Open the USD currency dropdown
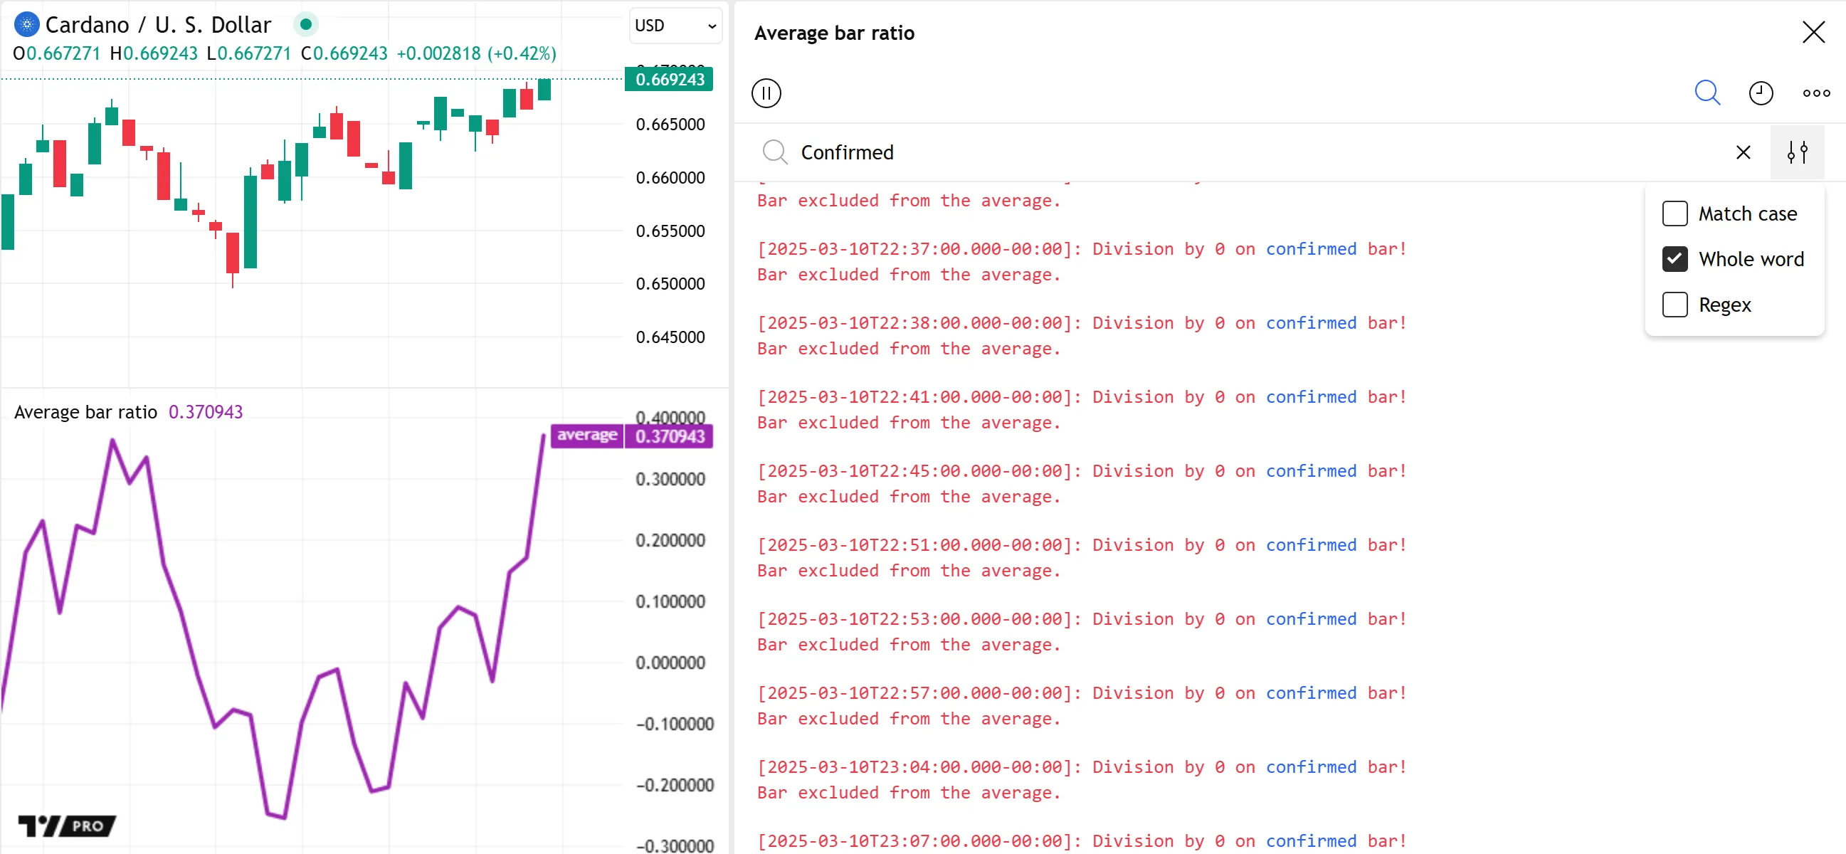 675,26
